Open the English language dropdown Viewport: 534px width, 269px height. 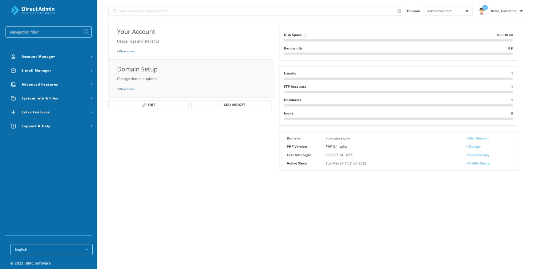pyautogui.click(x=51, y=249)
